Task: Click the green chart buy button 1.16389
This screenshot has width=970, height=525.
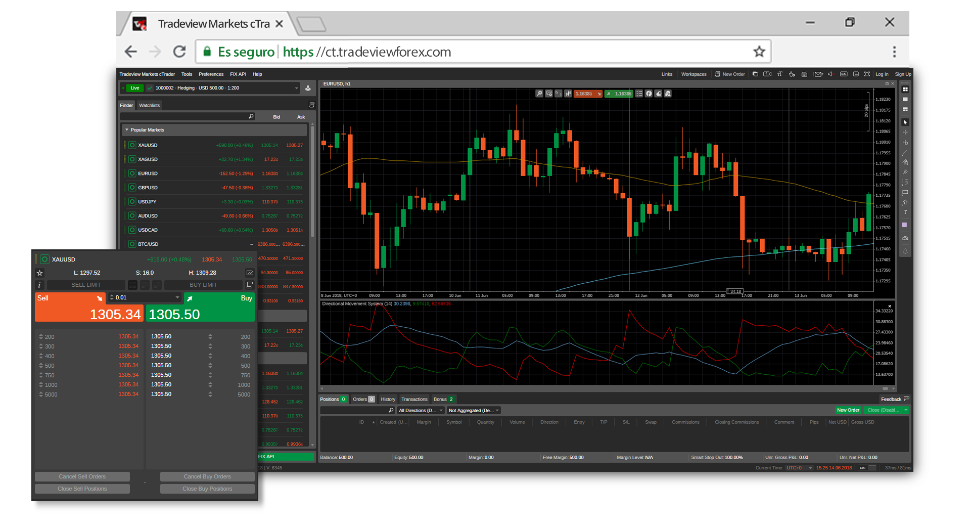Action: (x=619, y=94)
